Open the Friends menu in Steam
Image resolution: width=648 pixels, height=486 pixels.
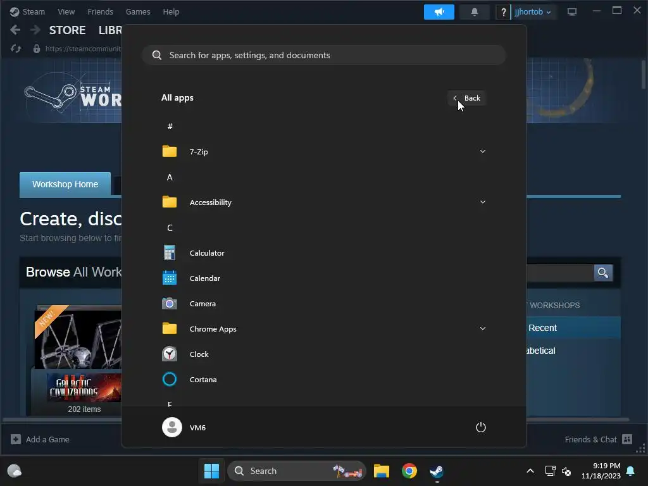(x=100, y=11)
